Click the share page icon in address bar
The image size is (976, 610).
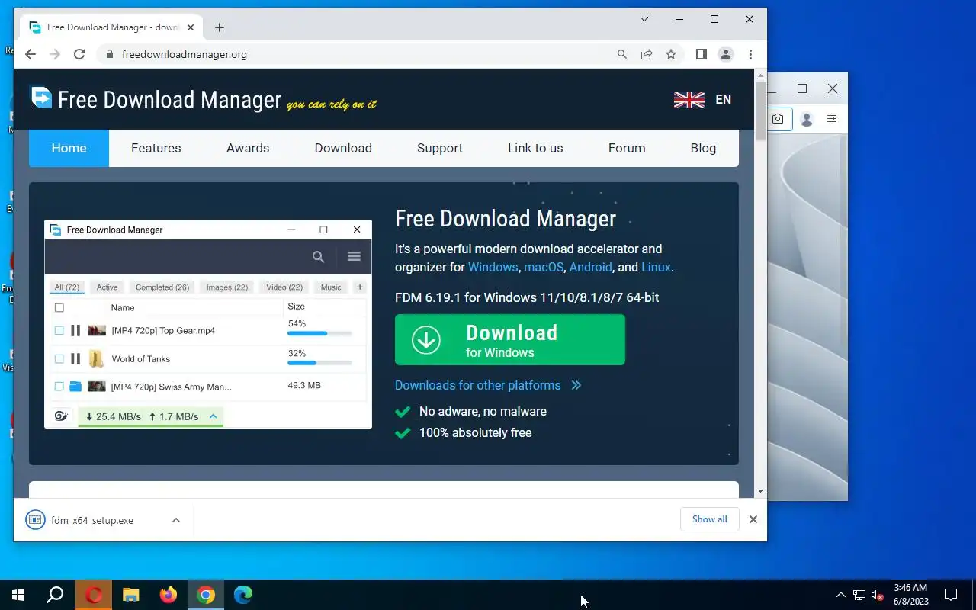[647, 54]
